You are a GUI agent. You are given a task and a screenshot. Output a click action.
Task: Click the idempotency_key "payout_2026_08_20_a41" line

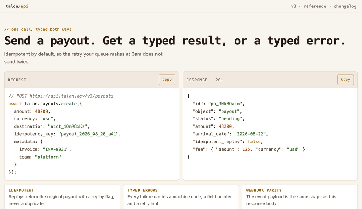[x=67, y=134]
